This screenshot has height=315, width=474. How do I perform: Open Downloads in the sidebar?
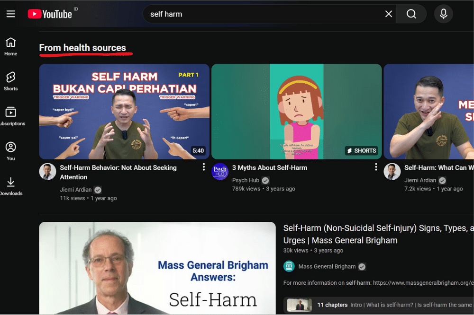point(11,186)
